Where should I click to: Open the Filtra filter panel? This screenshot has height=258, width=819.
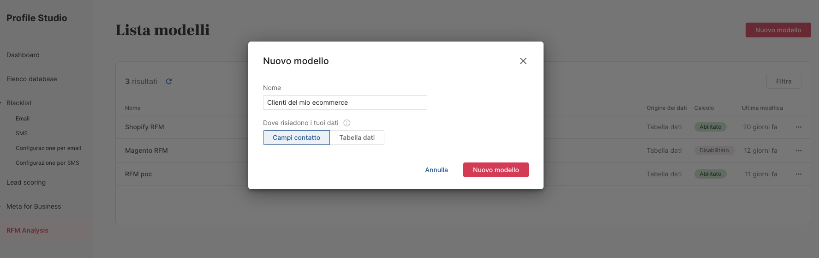(783, 81)
